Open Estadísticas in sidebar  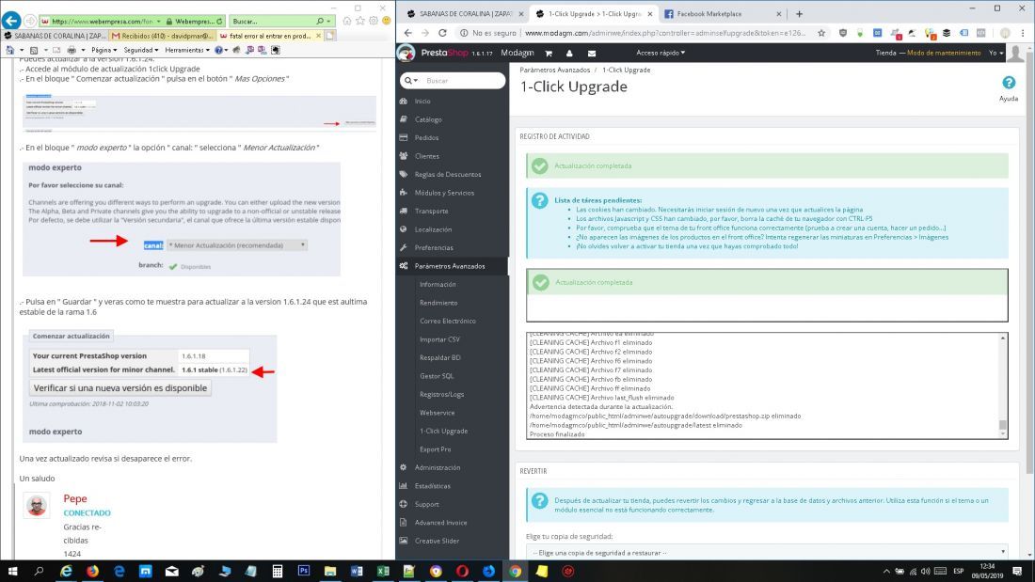pos(433,486)
